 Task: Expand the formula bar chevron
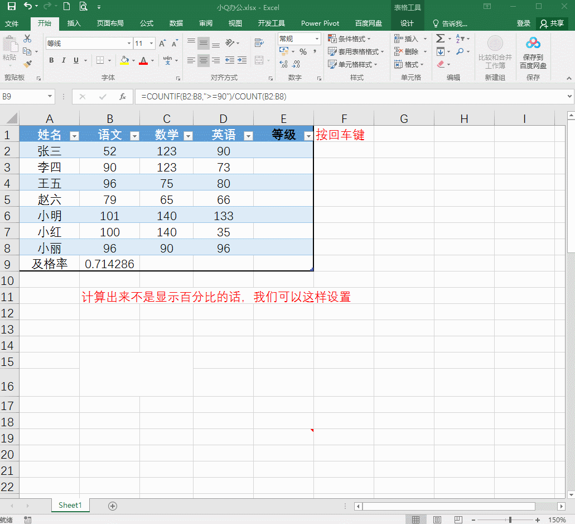click(x=569, y=96)
